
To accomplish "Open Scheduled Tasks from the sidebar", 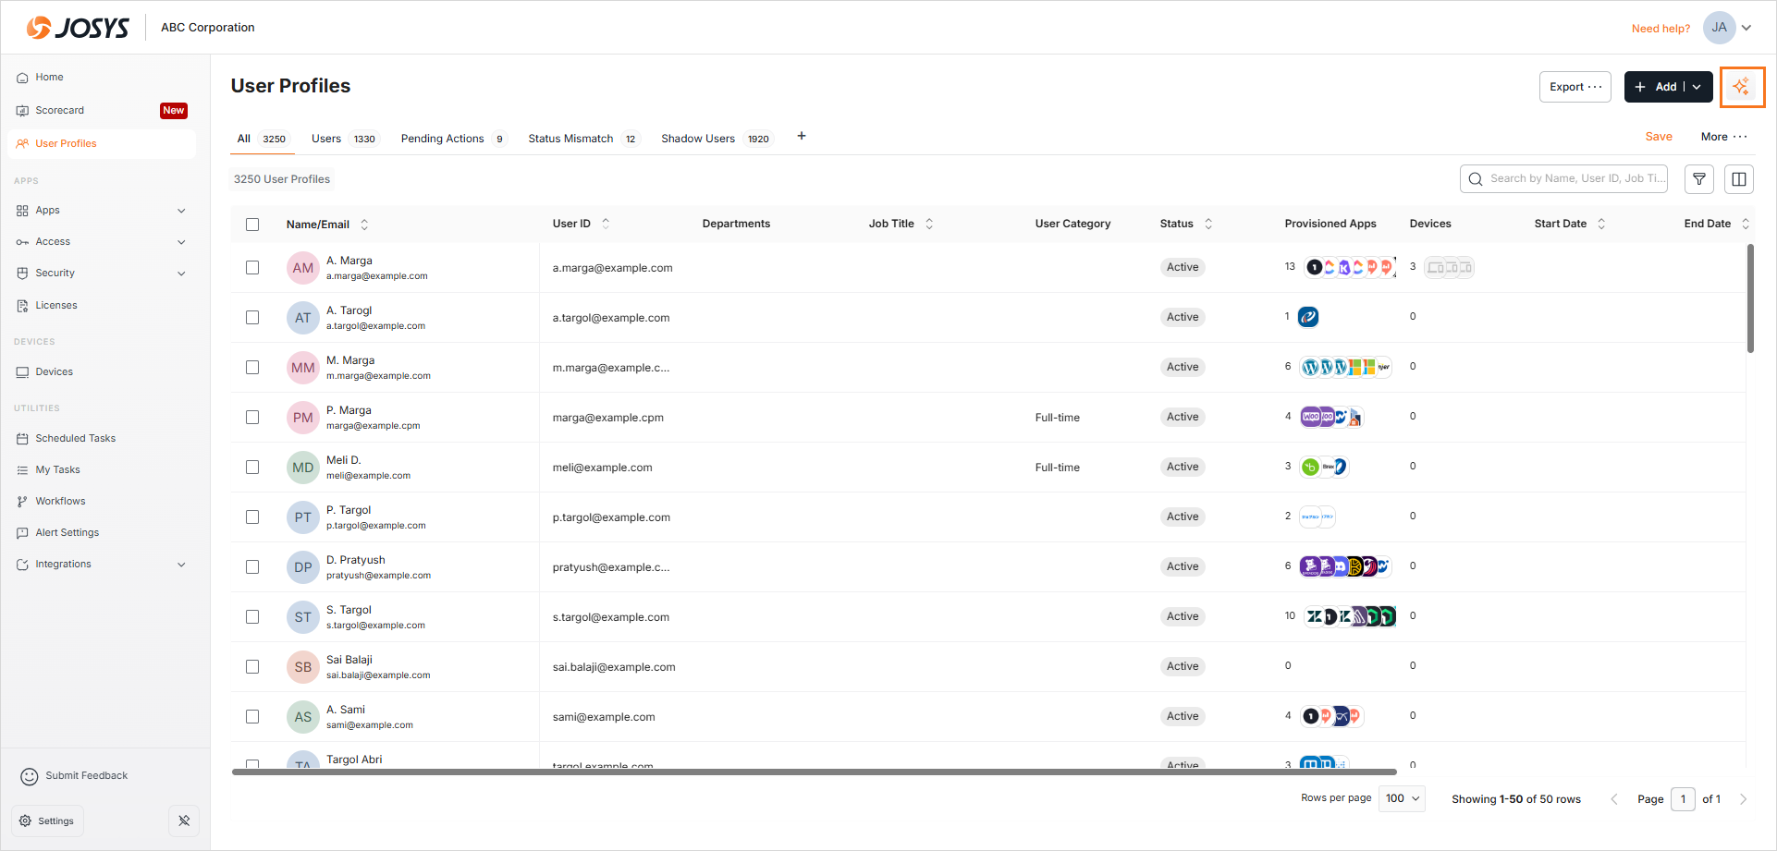I will [x=76, y=439].
